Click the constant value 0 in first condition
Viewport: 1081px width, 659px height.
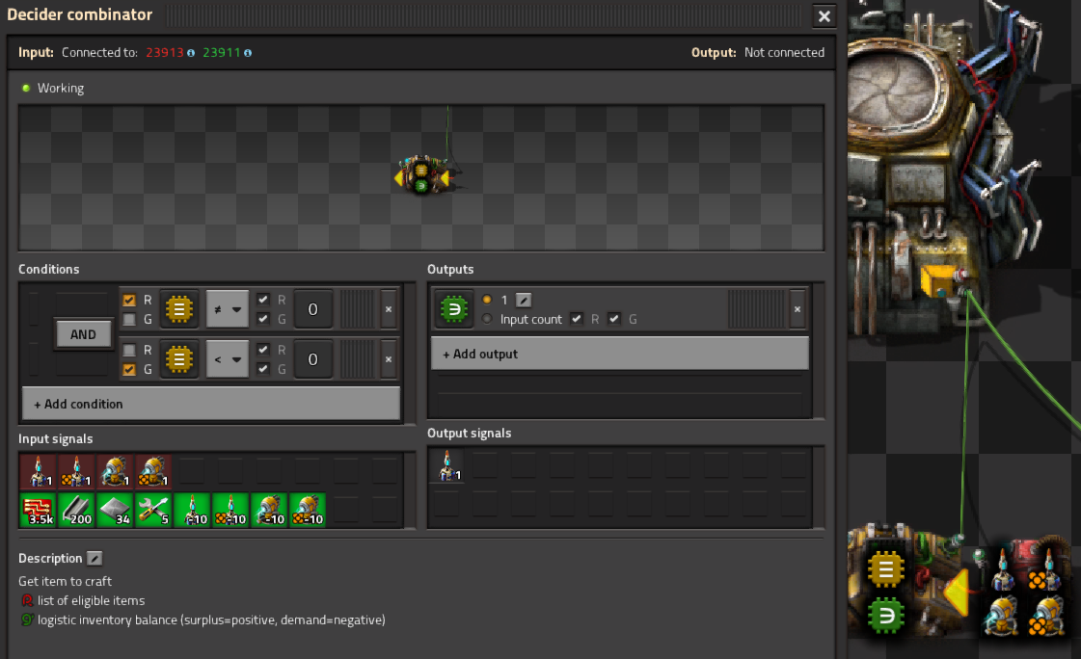point(313,309)
